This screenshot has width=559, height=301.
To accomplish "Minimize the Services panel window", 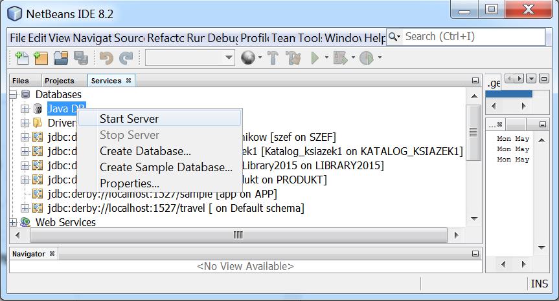I will coord(475,81).
